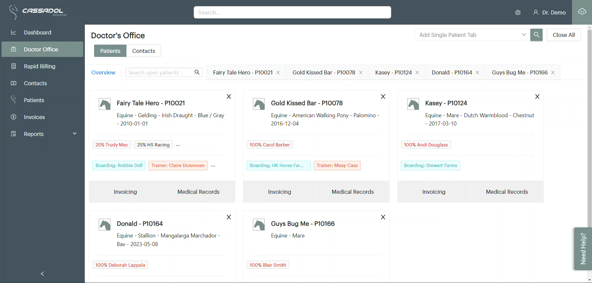Open the Dr. Demo user profile
Image resolution: width=592 pixels, height=283 pixels.
point(549,13)
